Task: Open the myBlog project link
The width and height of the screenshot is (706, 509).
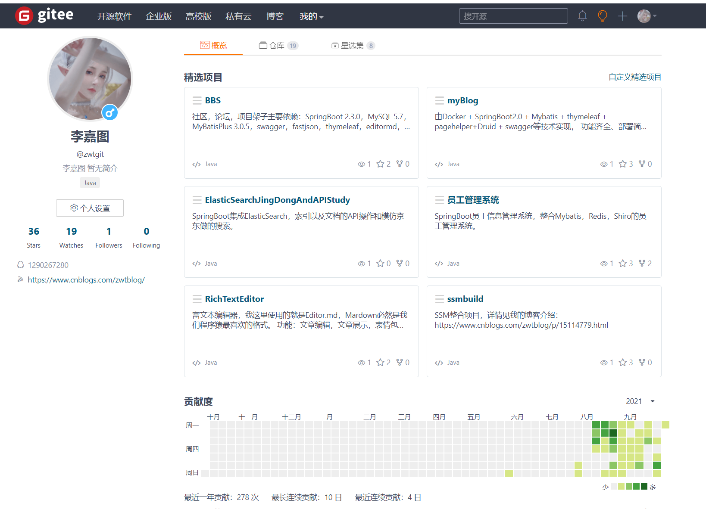Action: point(463,100)
